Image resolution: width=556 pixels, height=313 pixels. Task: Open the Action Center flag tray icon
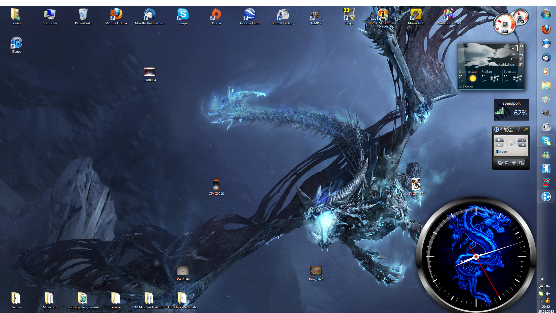point(548,287)
